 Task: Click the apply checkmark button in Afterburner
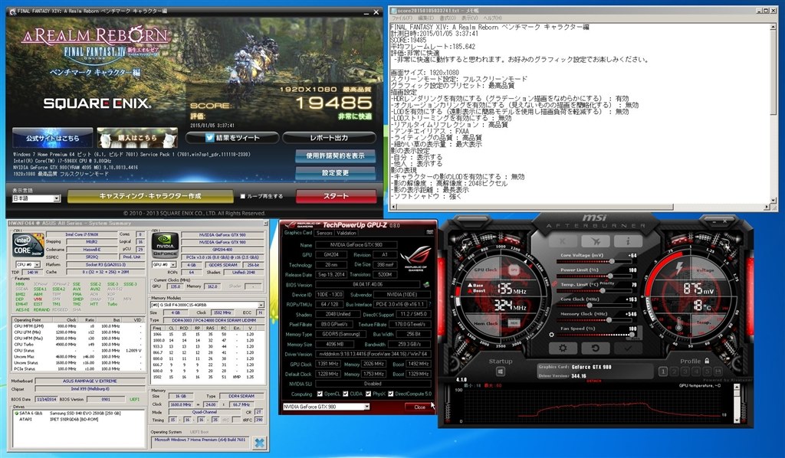tap(627, 348)
